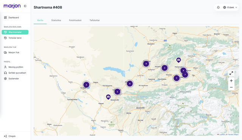Open To'lovlar tarixi page
This screenshot has width=242, height=140.
pyautogui.click(x=15, y=38)
